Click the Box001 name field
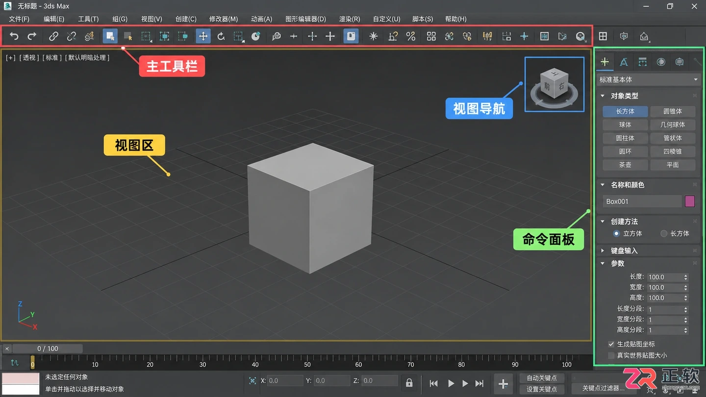 642,201
